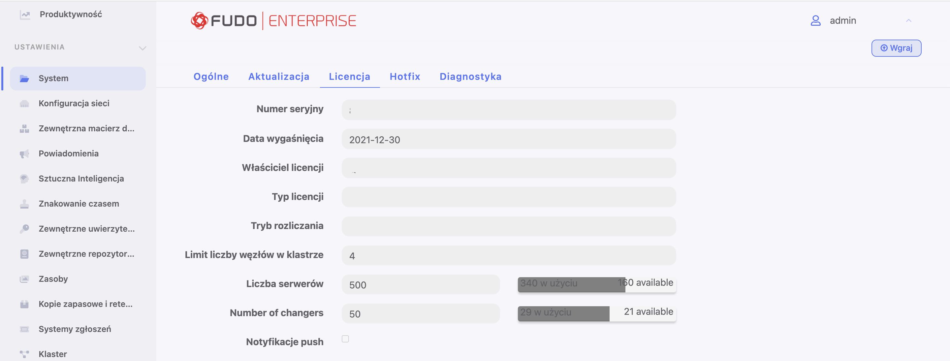Screen dimensions: 950x361
Task: Click the System folder icon
Action: 24,79
